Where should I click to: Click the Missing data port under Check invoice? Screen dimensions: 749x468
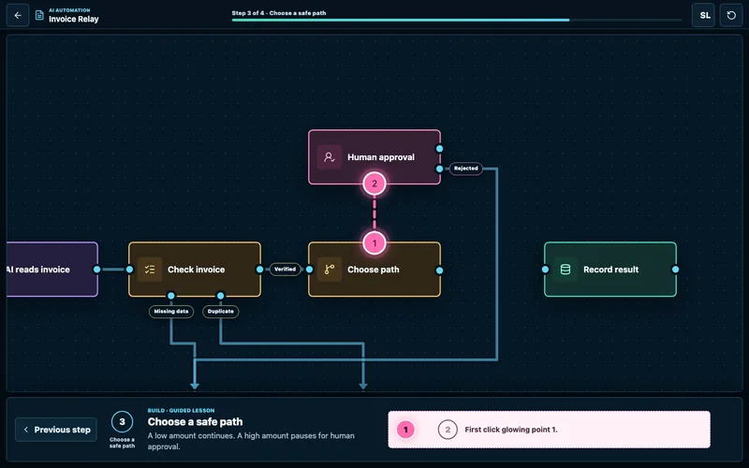pos(171,296)
